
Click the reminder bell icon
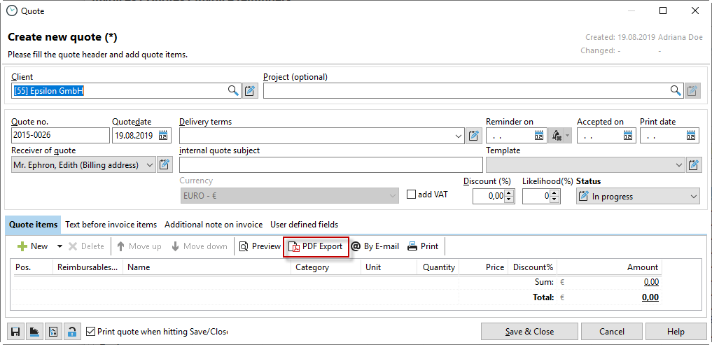557,136
